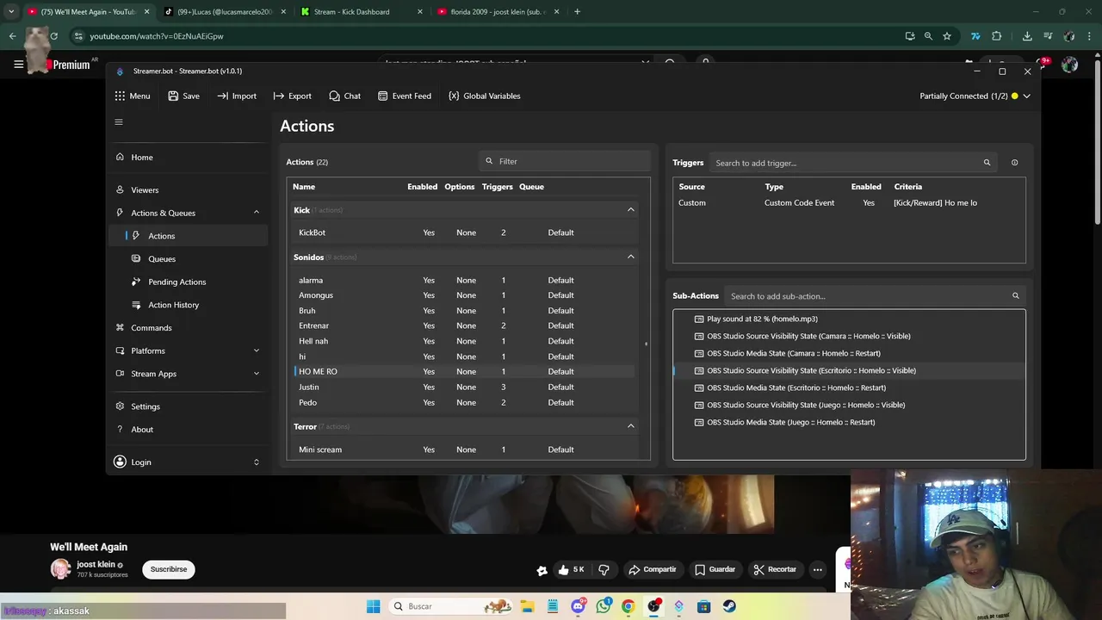Open the Streamer.bot Menu grid icon
This screenshot has width=1102, height=620.
pyautogui.click(x=120, y=96)
